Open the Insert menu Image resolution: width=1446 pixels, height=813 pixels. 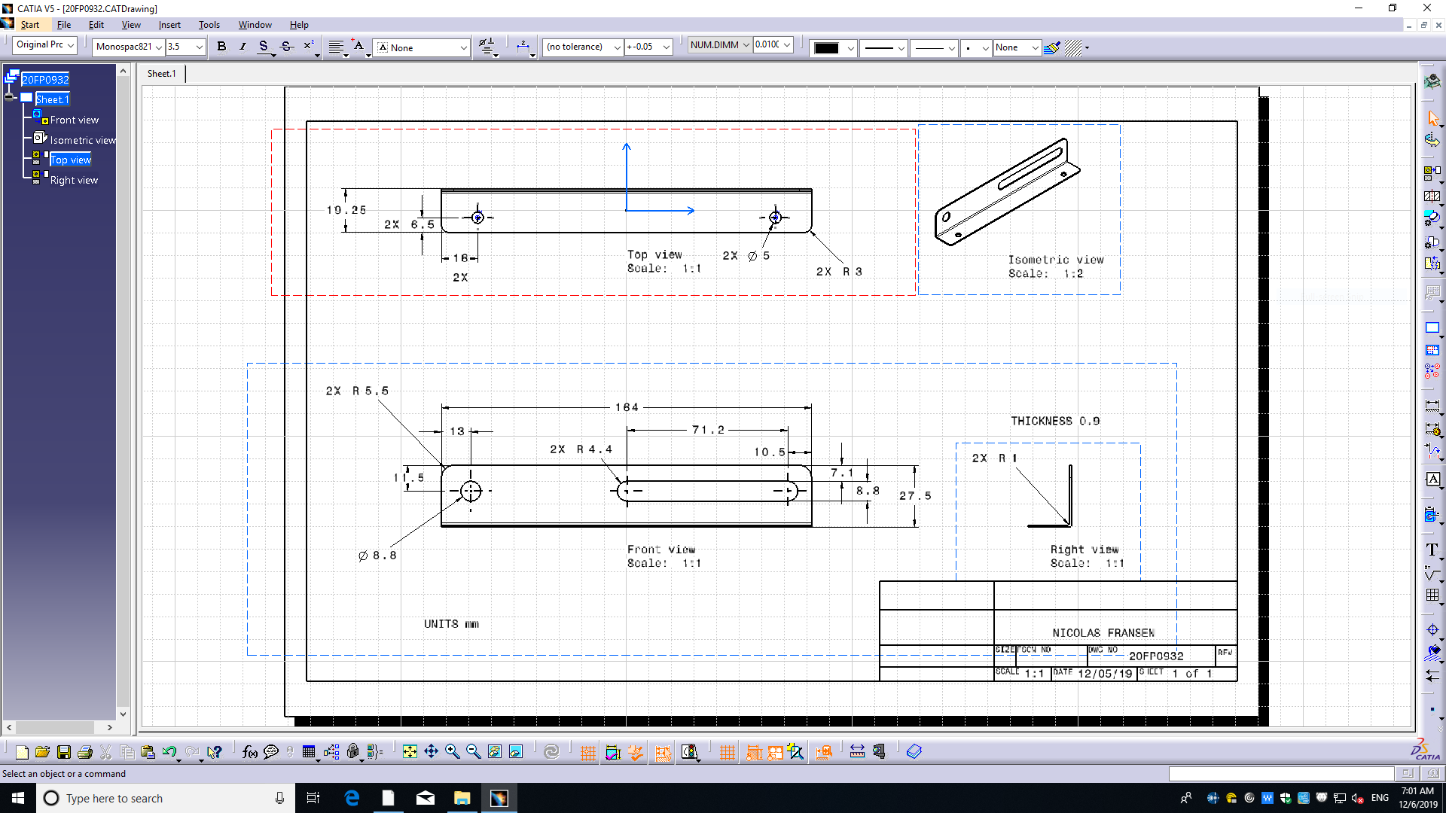coord(169,25)
